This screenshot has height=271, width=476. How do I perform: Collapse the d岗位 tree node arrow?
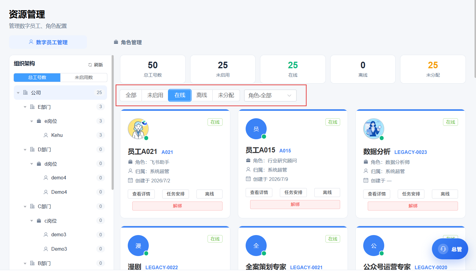pyautogui.click(x=31, y=164)
